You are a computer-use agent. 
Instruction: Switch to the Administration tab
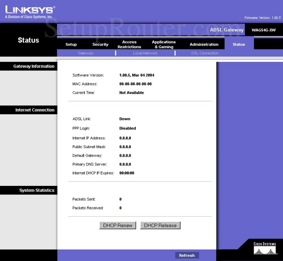pos(204,44)
